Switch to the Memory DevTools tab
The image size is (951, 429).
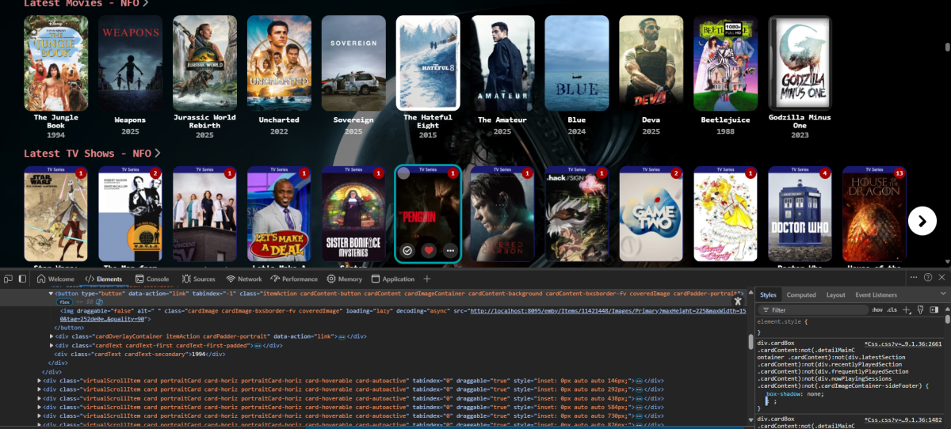[x=344, y=279]
